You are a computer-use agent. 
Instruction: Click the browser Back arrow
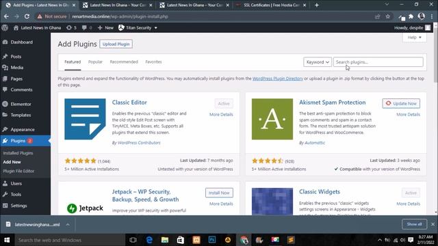click(x=6, y=16)
